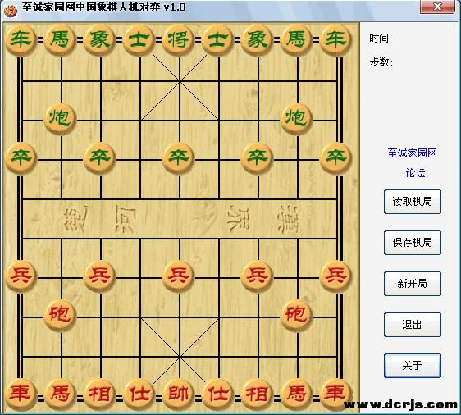Select the green 将 general piece
The width and height of the screenshot is (461, 415).
[179, 40]
